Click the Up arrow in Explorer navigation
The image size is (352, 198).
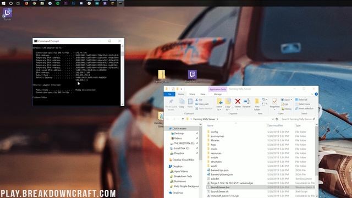click(183, 119)
